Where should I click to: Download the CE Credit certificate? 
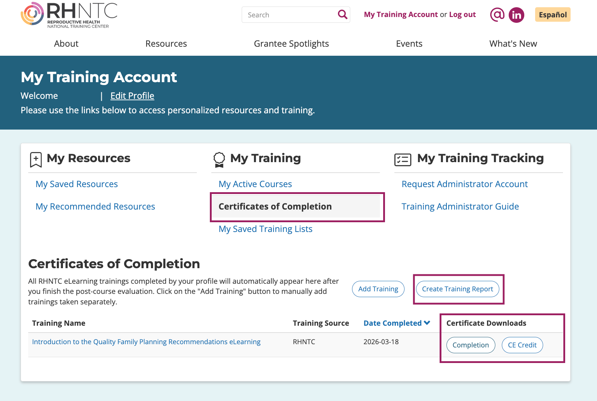522,345
